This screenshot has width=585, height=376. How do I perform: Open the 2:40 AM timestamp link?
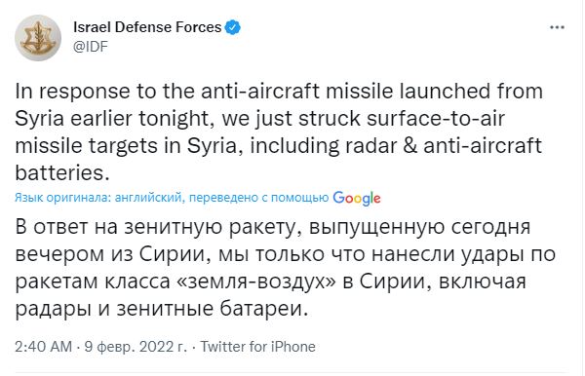pyautogui.click(x=43, y=347)
